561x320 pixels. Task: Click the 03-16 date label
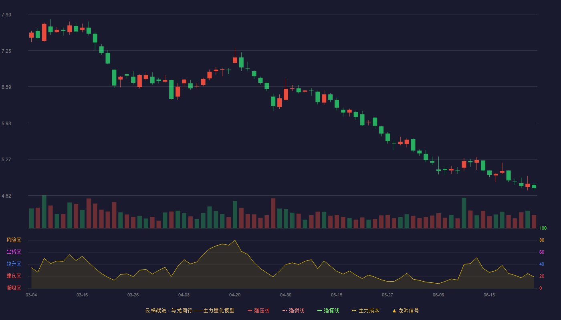pos(82,295)
